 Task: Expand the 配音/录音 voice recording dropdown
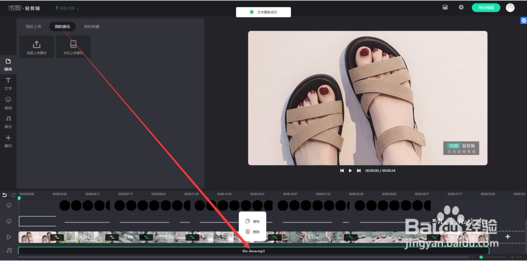click(x=67, y=8)
